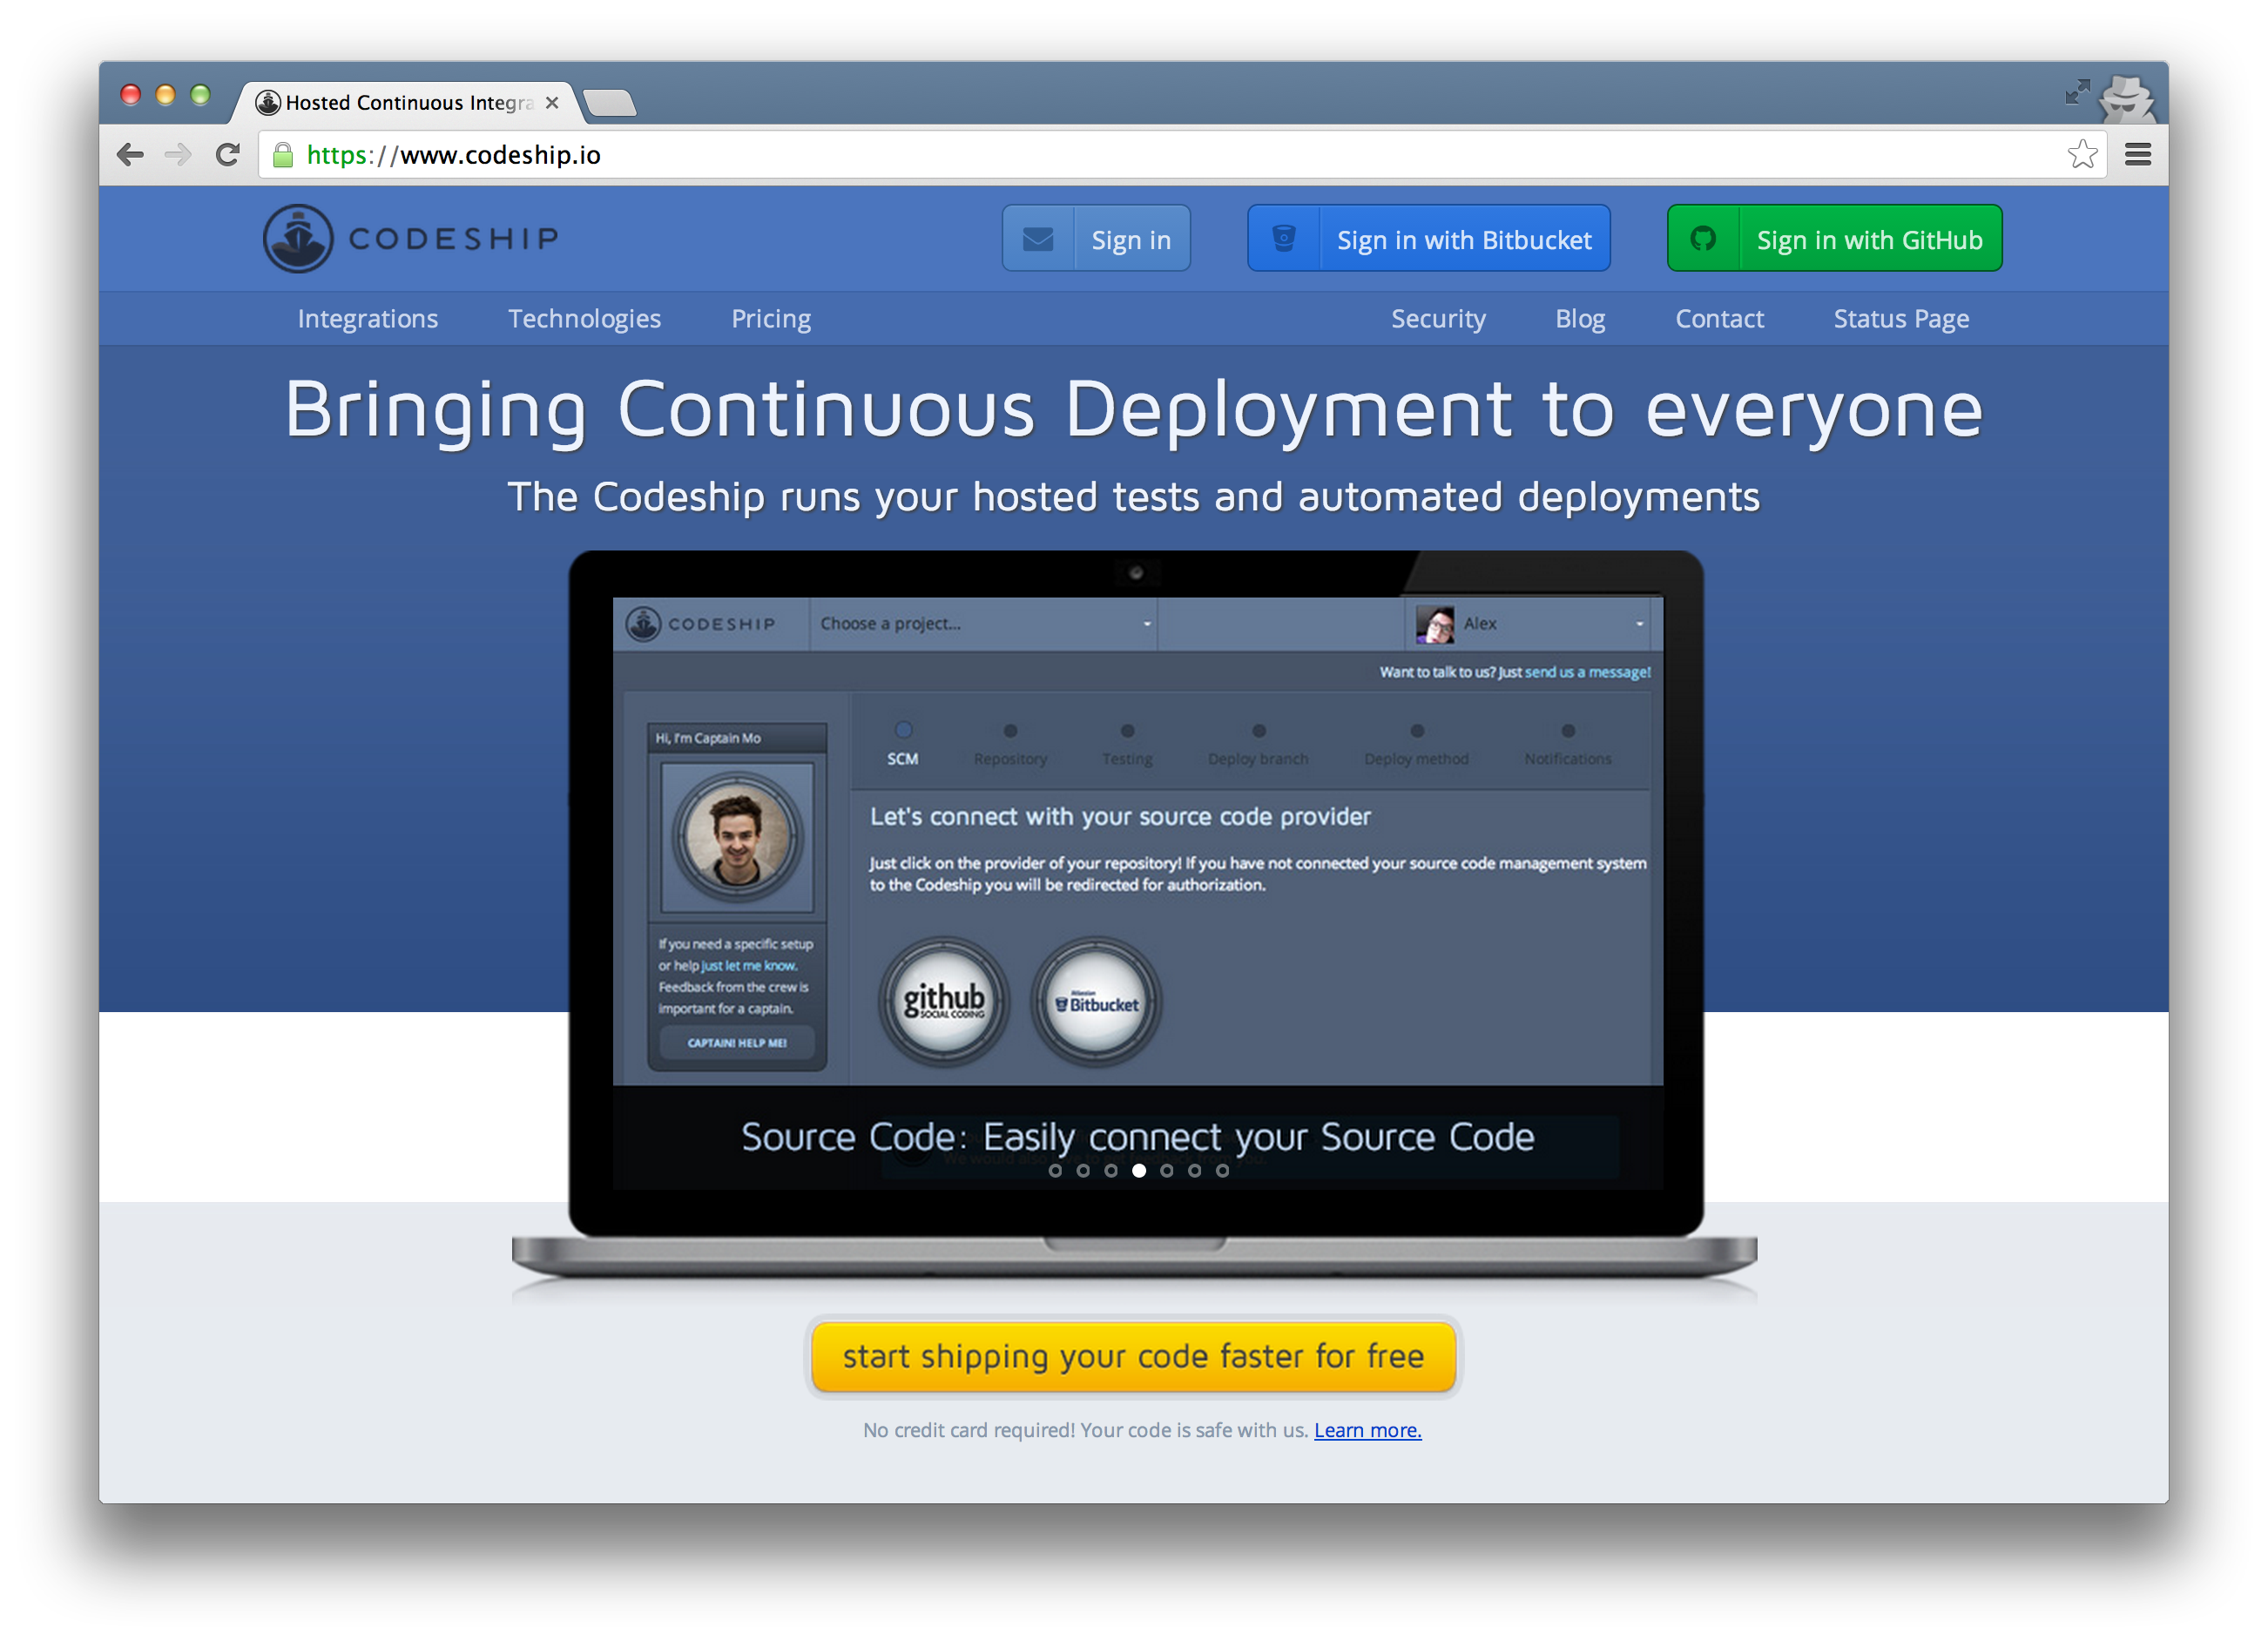Screen dimensions: 2268x1641
Task: Go to the Technologies menu item
Action: 584,319
